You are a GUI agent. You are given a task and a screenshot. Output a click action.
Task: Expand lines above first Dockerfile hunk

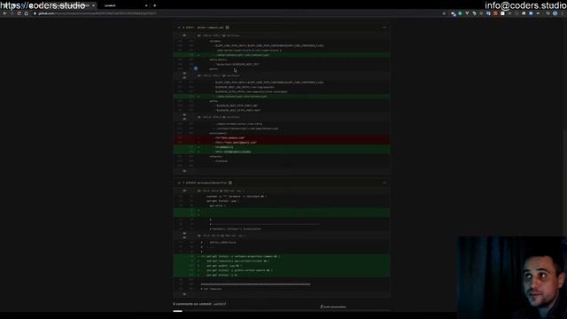[x=184, y=191]
